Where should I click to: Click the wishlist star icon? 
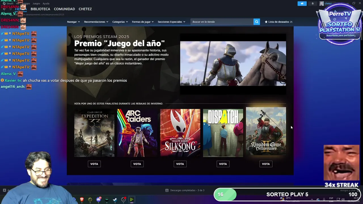point(266,22)
